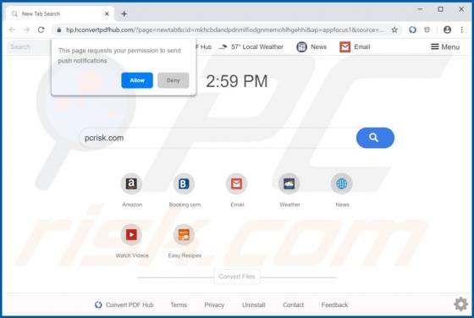Click the shield extension icon in toolbar

click(427, 30)
